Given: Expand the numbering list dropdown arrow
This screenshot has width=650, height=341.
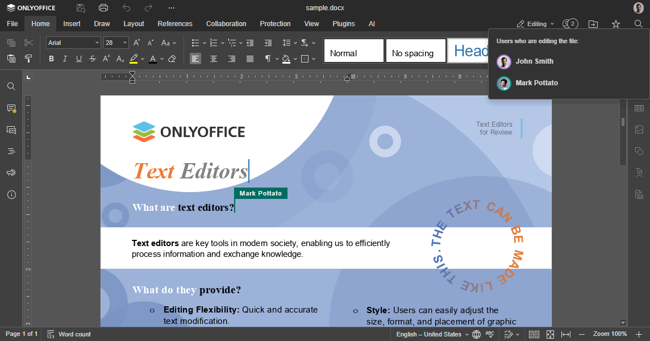Looking at the screenshot, I should coord(223,43).
